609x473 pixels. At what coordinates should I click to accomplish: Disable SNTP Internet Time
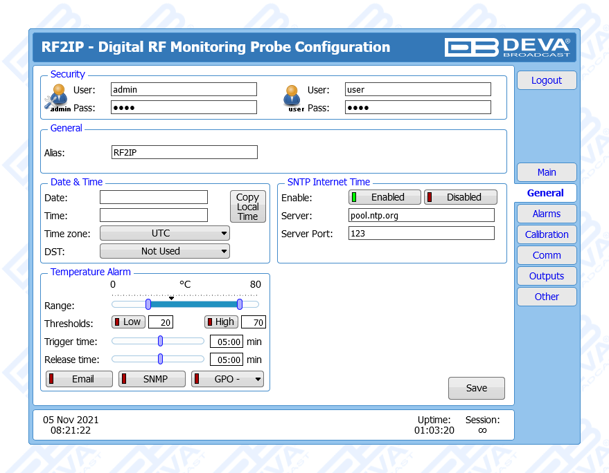coord(461,197)
